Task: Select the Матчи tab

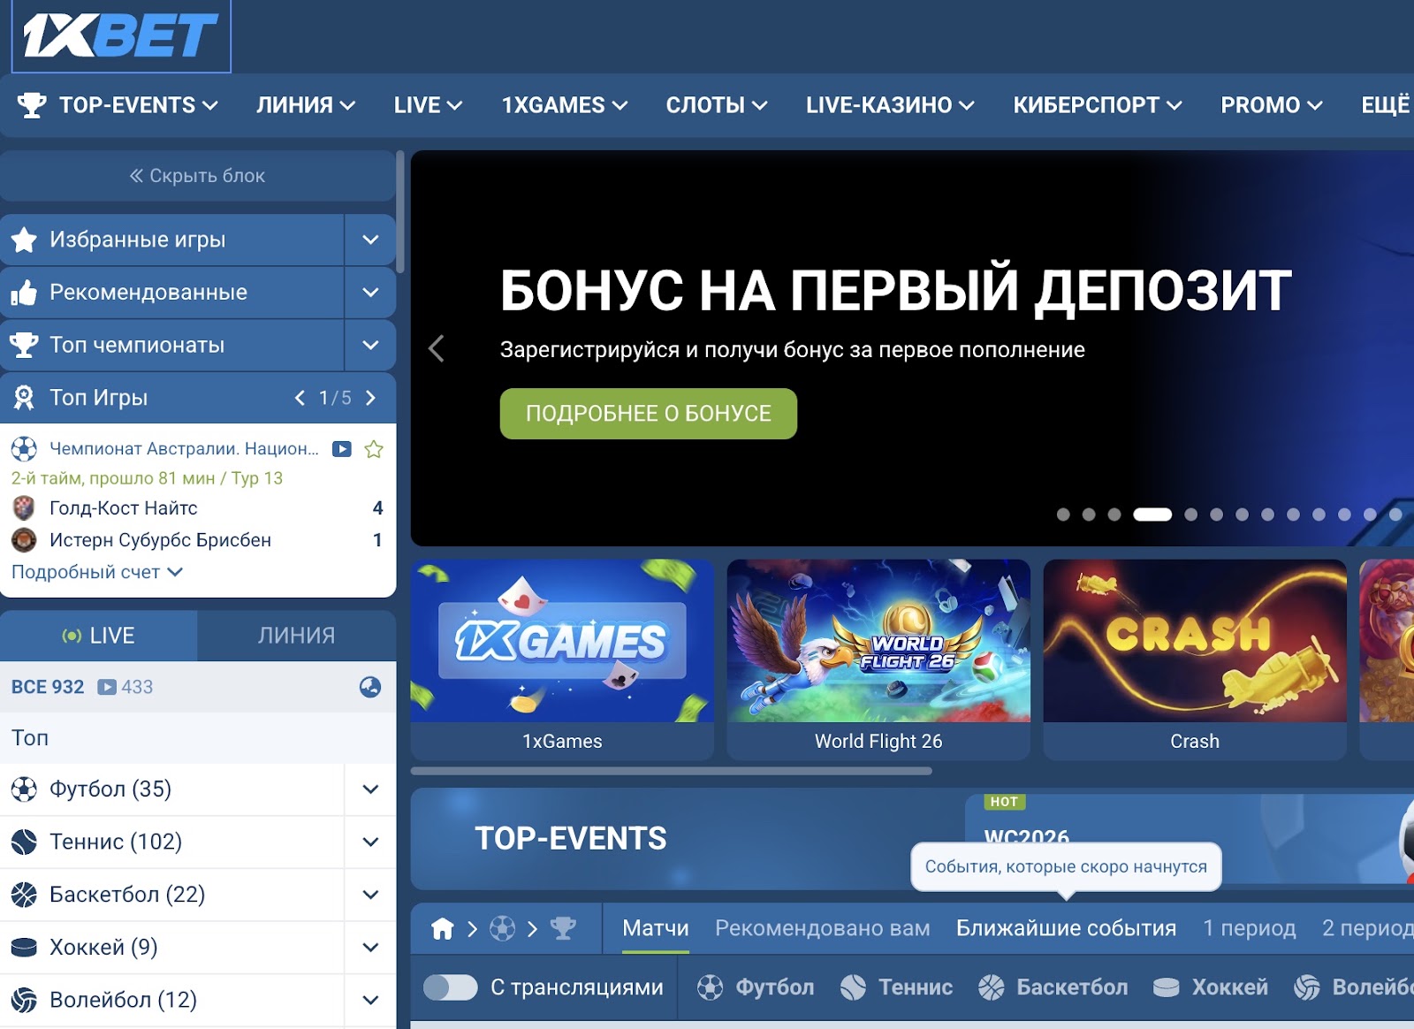Action: tap(656, 928)
